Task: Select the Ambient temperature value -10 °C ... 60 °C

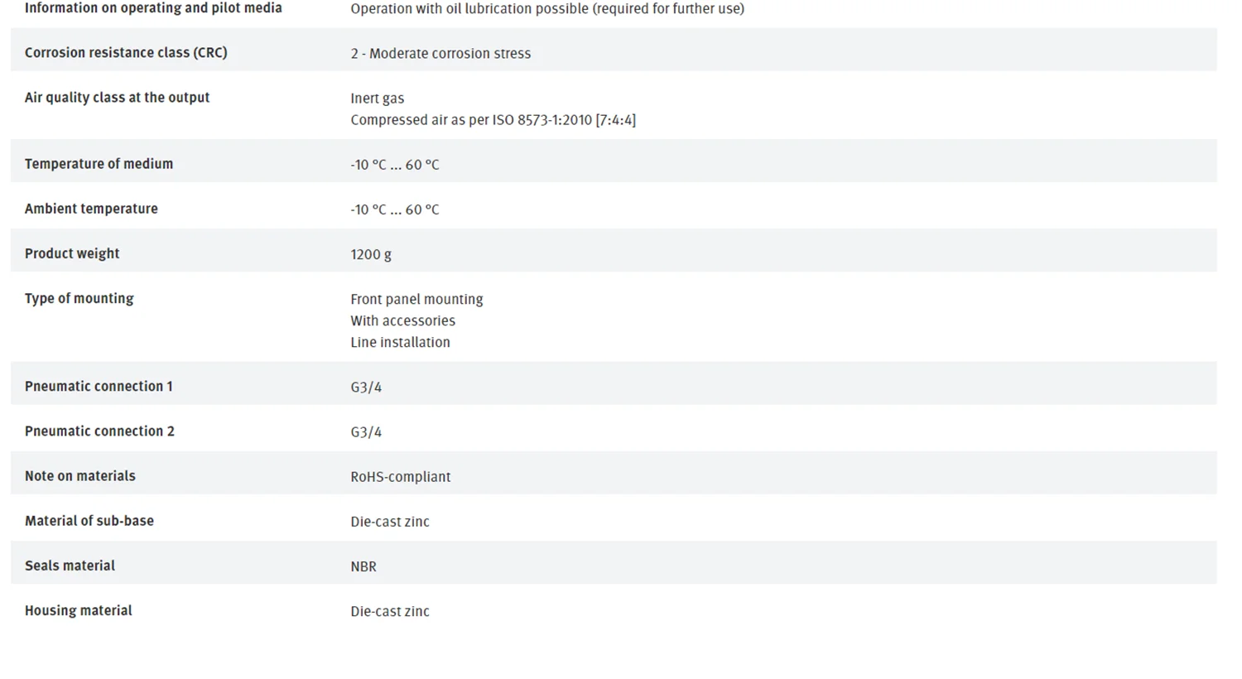Action: (394, 209)
